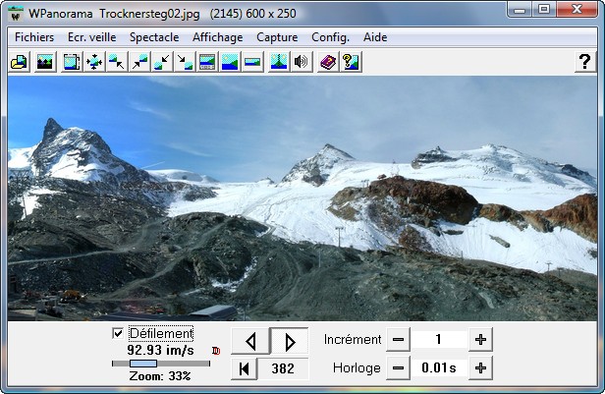Click the Incrément label
The height and width of the screenshot is (394, 605).
[x=353, y=340]
